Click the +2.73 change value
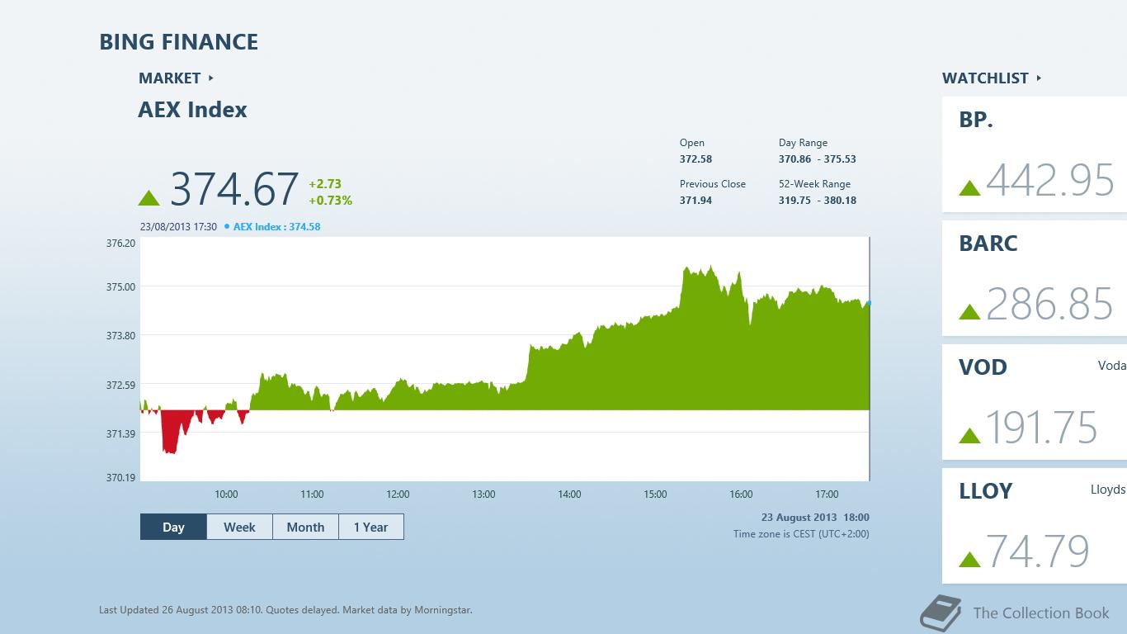The height and width of the screenshot is (634, 1127). click(325, 184)
